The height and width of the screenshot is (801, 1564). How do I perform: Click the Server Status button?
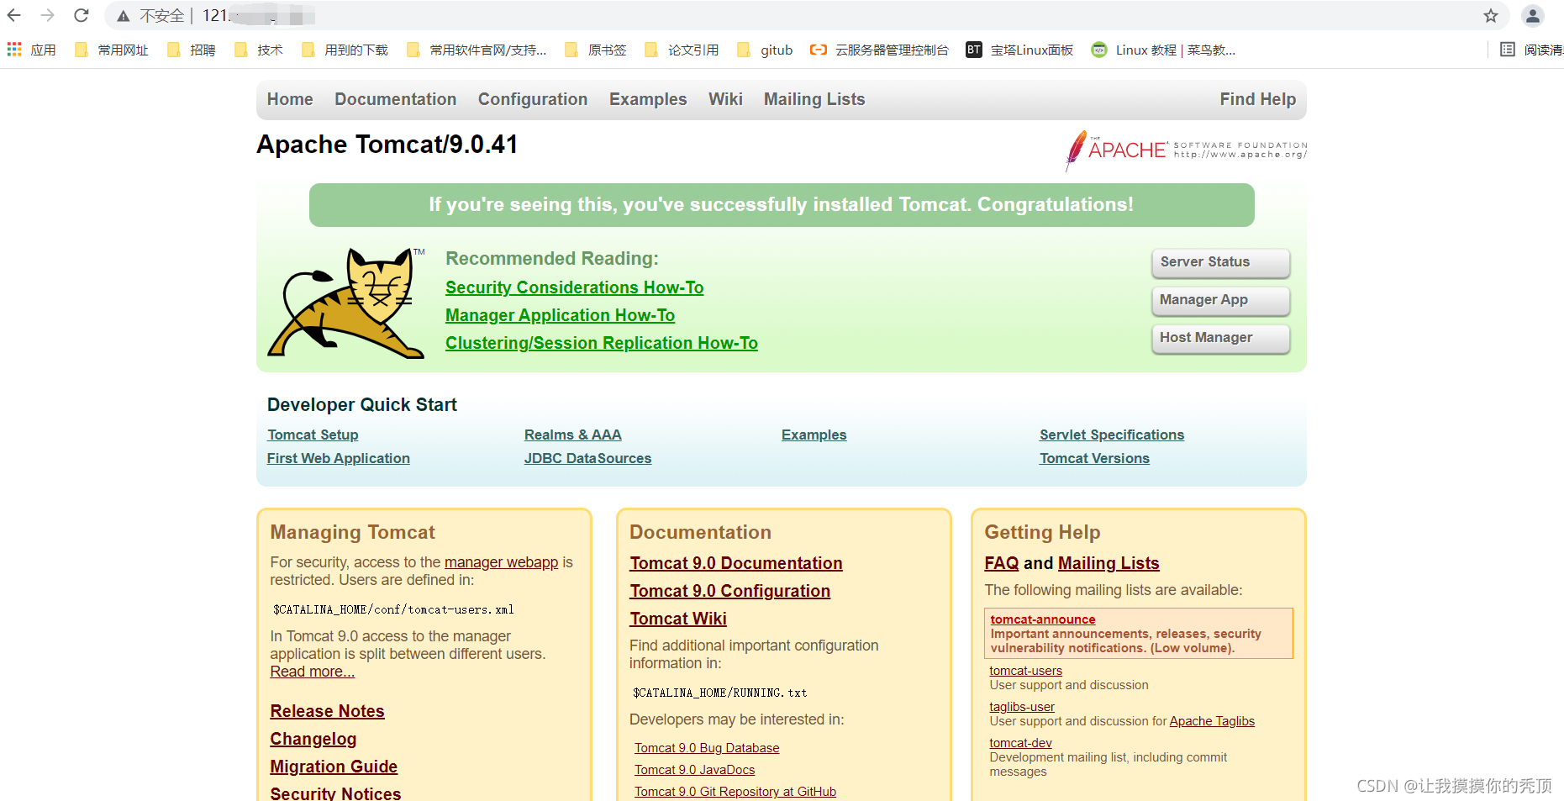pyautogui.click(x=1220, y=262)
